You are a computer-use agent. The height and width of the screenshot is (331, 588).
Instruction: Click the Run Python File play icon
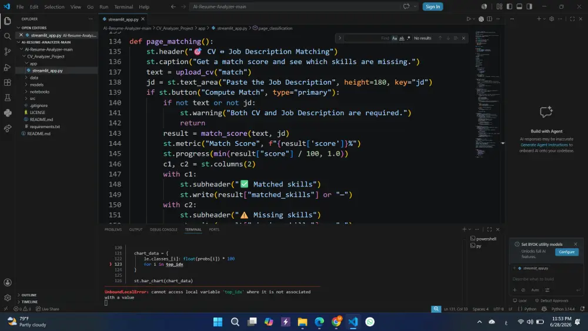point(469,19)
